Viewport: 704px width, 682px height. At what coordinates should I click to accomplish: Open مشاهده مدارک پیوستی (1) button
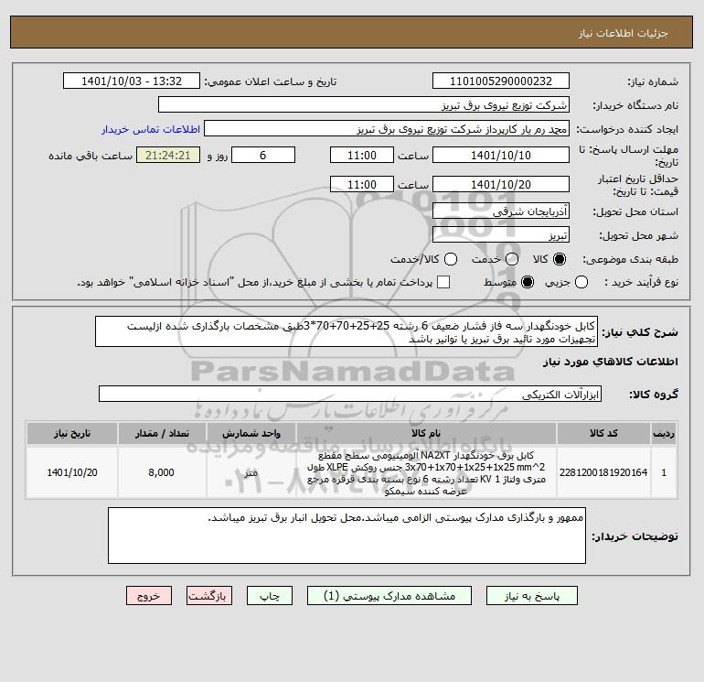click(389, 596)
